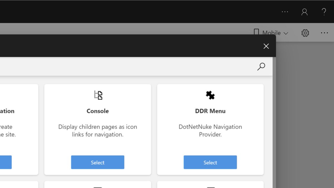Open the user profile icon
Image resolution: width=334 pixels, height=188 pixels.
(x=304, y=12)
